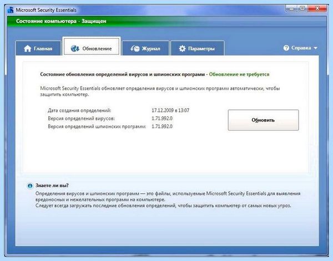The width and height of the screenshot is (333, 261).
Task: Open the Справка help menu
Action: 300,48
